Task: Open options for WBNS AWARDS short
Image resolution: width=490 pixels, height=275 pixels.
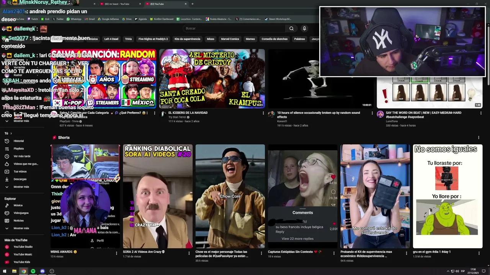Action: click(x=116, y=253)
